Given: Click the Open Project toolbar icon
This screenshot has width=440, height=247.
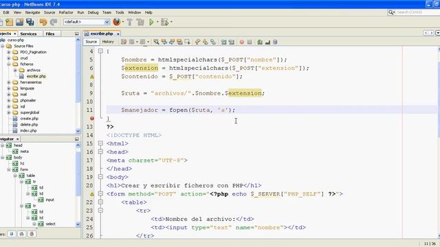Looking at the screenshot, I should tap(19, 22).
